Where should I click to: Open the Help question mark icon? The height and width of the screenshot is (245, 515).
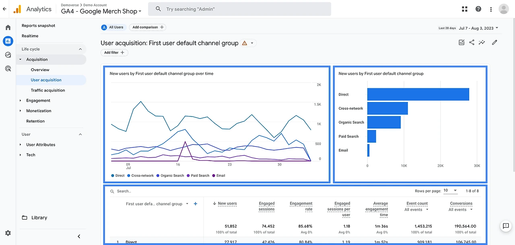point(478,9)
